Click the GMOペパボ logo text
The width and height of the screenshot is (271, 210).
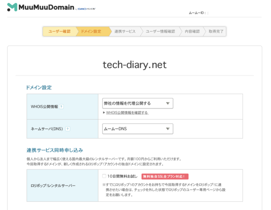86,9
